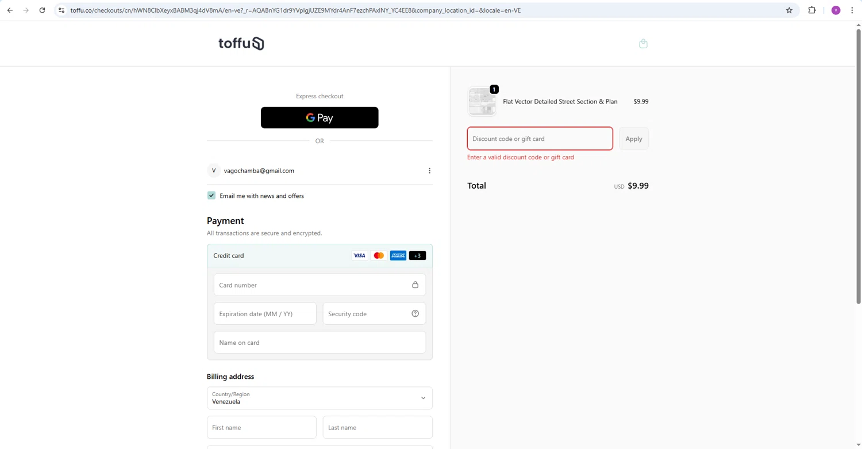Image resolution: width=862 pixels, height=449 pixels.
Task: Click the discount code error message
Action: coord(521,158)
